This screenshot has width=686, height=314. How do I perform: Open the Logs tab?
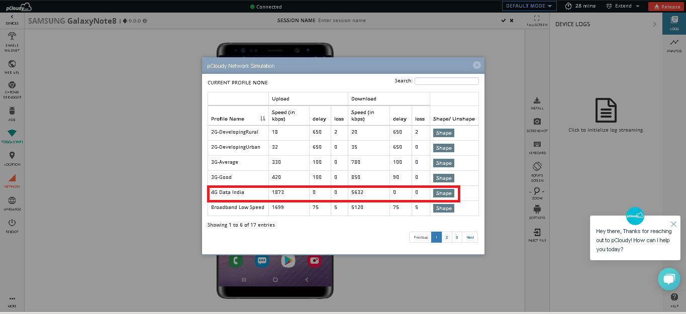(x=674, y=23)
